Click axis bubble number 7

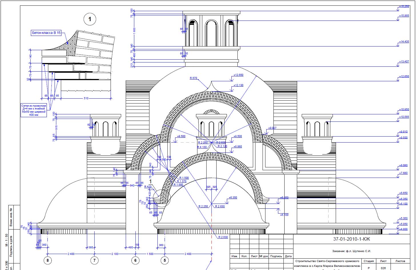pyautogui.click(x=95, y=260)
